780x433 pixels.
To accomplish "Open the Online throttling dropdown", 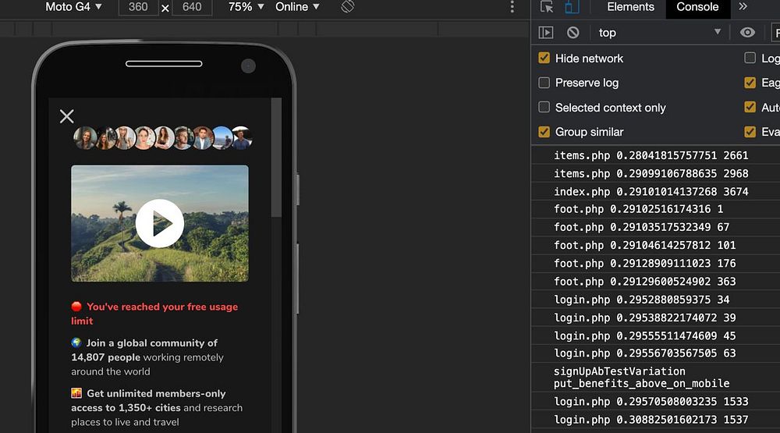I will [x=297, y=7].
